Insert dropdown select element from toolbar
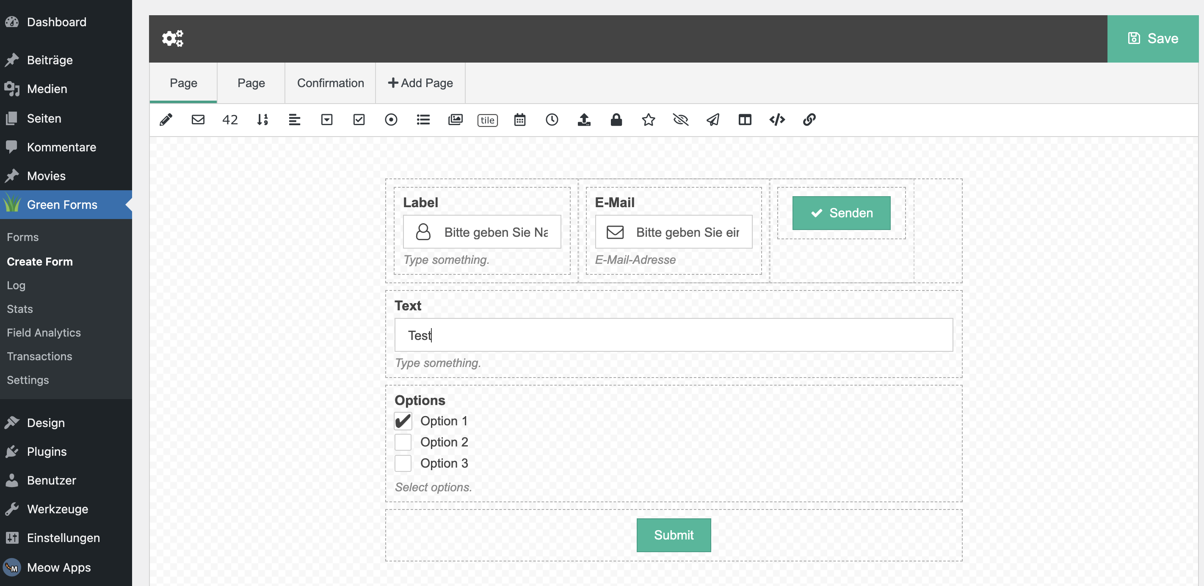This screenshot has height=586, width=1204. [x=327, y=120]
